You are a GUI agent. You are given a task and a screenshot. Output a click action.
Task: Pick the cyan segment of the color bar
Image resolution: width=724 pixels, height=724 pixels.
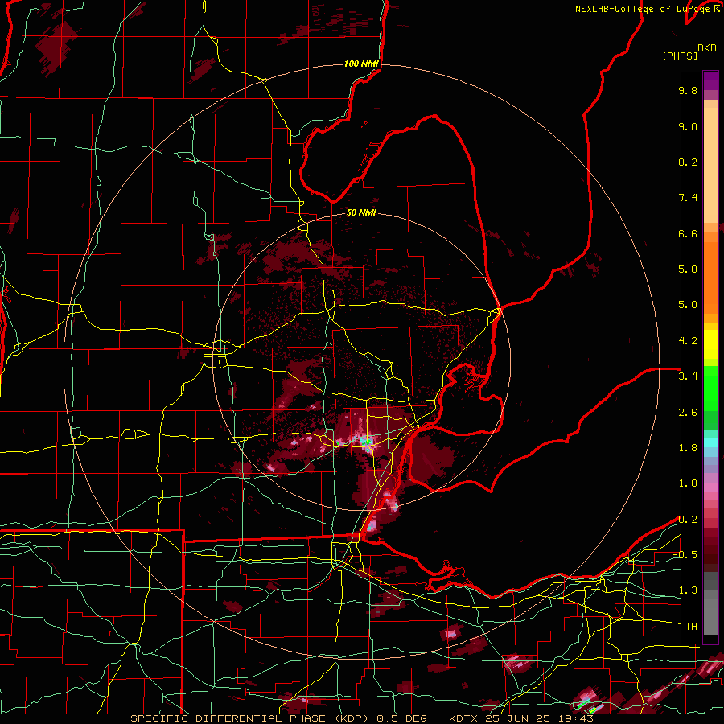click(x=710, y=442)
